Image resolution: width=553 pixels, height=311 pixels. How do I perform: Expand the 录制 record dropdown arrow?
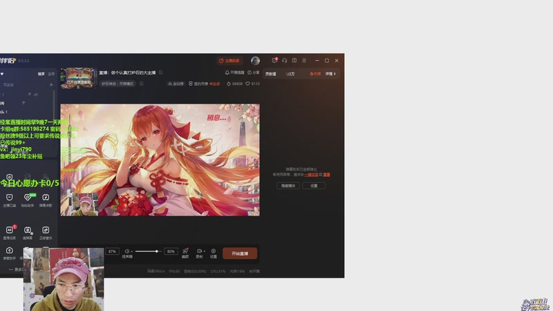click(205, 252)
